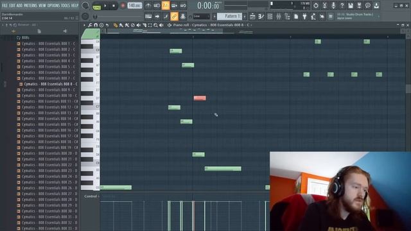
Task: Open the Piano roll toolbar shortcut
Action: [x=261, y=17]
